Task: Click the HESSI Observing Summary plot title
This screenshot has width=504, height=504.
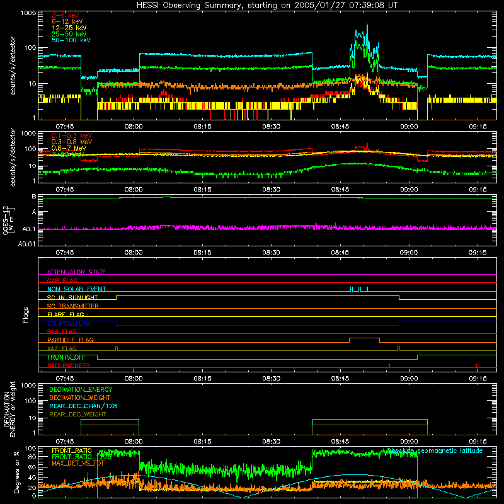Action: [x=267, y=6]
